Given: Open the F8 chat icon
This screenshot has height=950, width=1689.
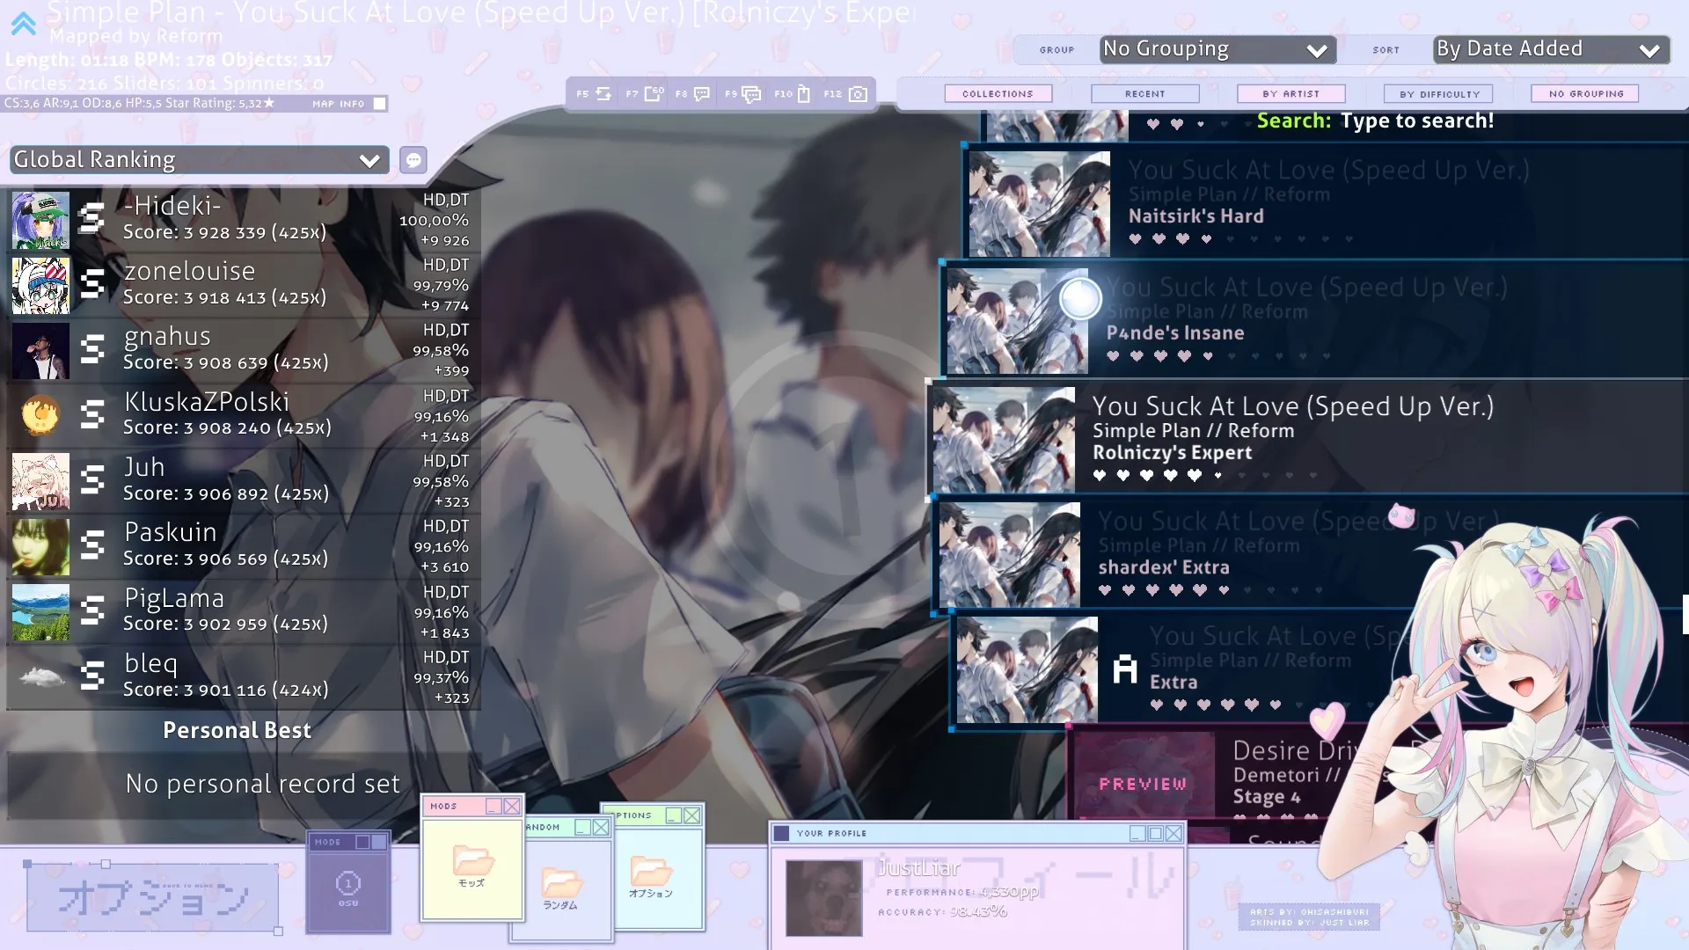Looking at the screenshot, I should [x=702, y=93].
